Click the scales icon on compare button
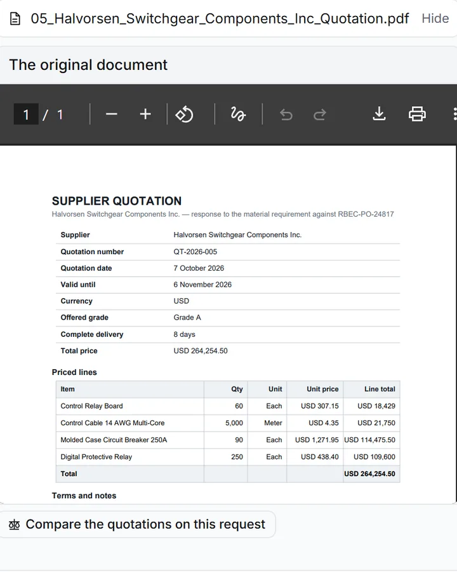 coord(14,525)
